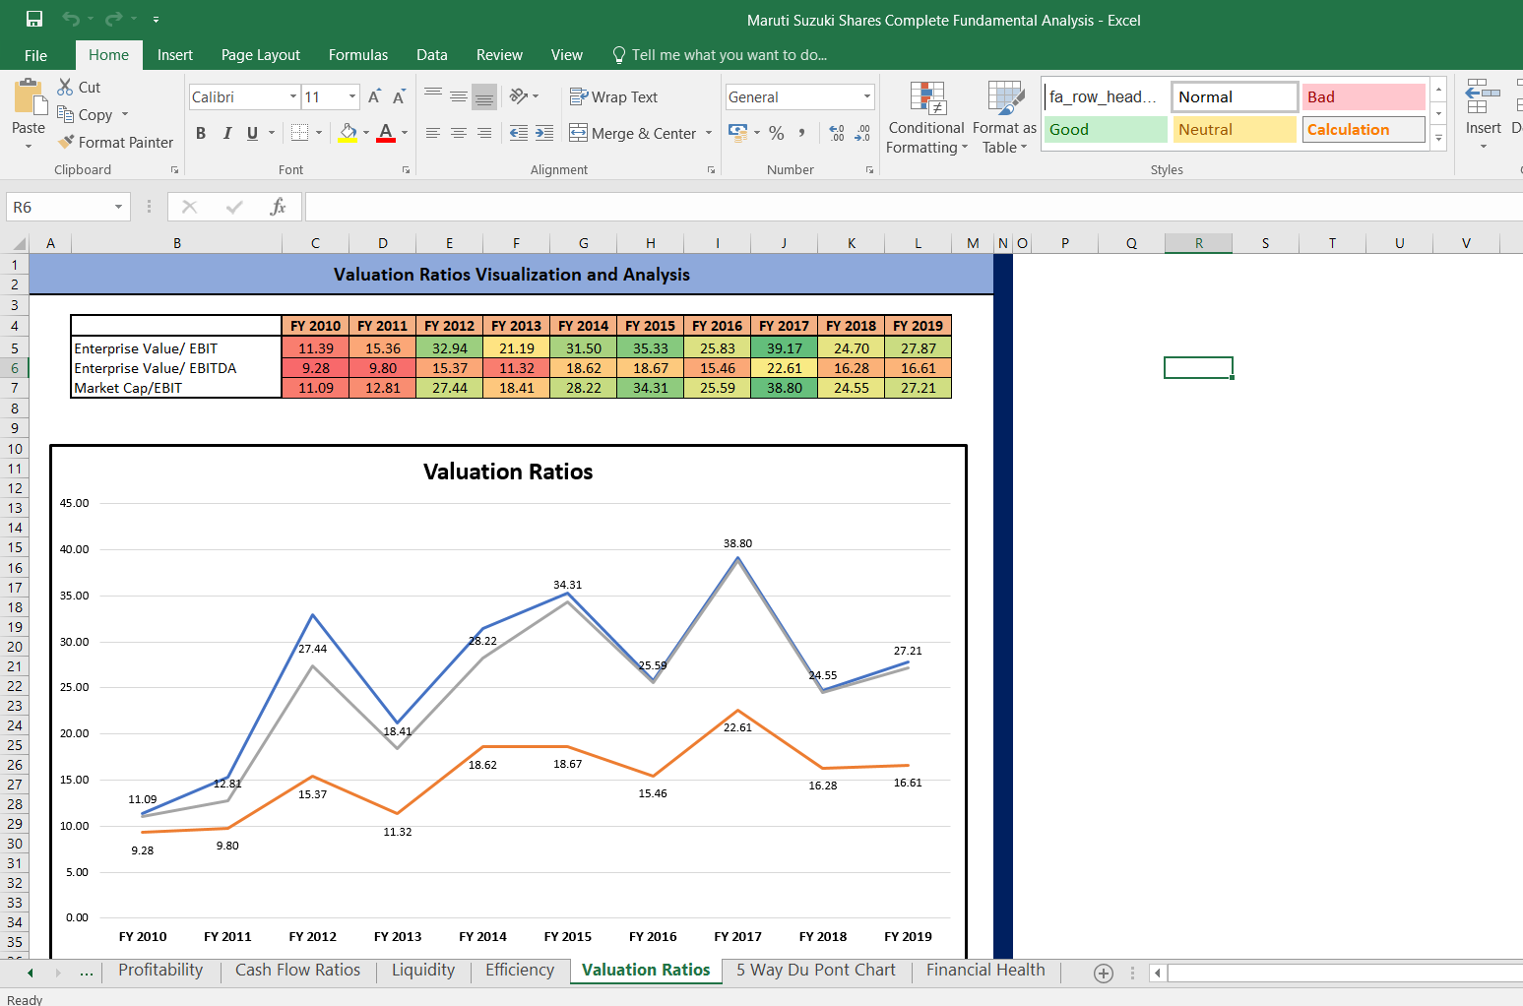Click the formula bar input
Viewport: 1523px width, 1006px height.
point(914,207)
